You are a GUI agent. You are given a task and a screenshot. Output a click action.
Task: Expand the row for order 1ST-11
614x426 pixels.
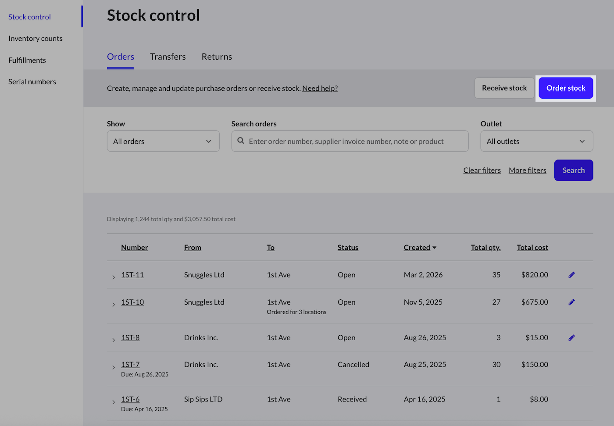(x=114, y=277)
